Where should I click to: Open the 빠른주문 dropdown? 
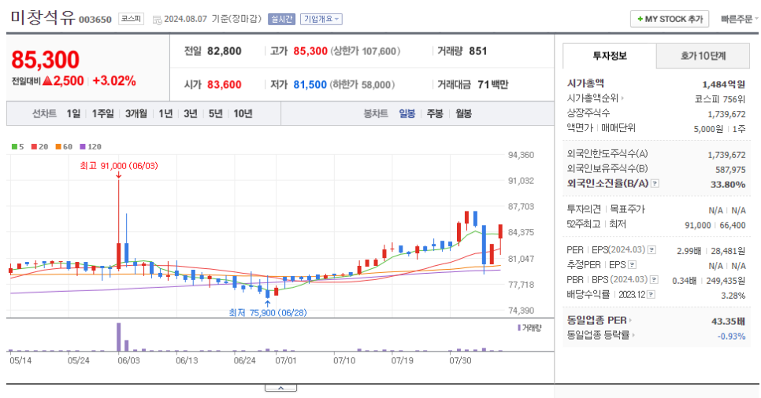click(x=739, y=19)
